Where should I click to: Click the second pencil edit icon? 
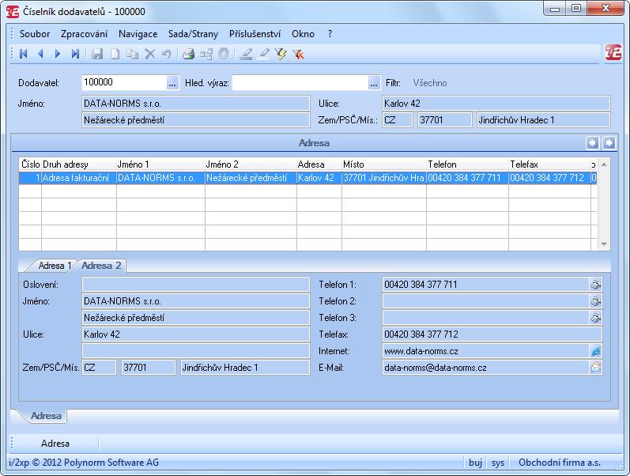tap(263, 54)
